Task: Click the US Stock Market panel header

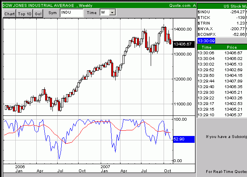Action: (222, 6)
